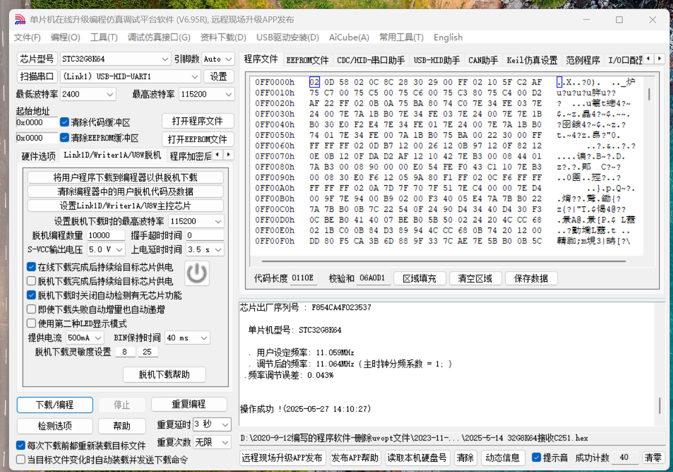
Task: Click 扫描串口 button
Action: point(37,77)
